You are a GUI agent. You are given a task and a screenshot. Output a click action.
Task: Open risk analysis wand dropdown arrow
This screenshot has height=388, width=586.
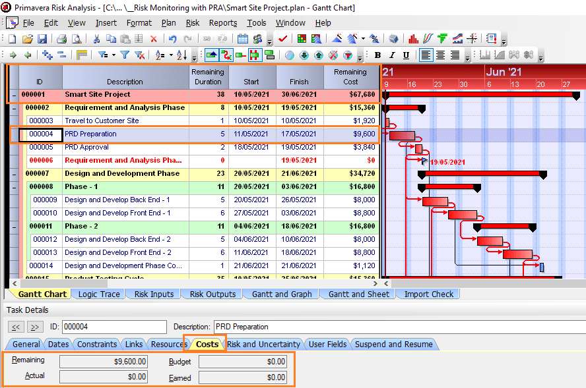363,39
